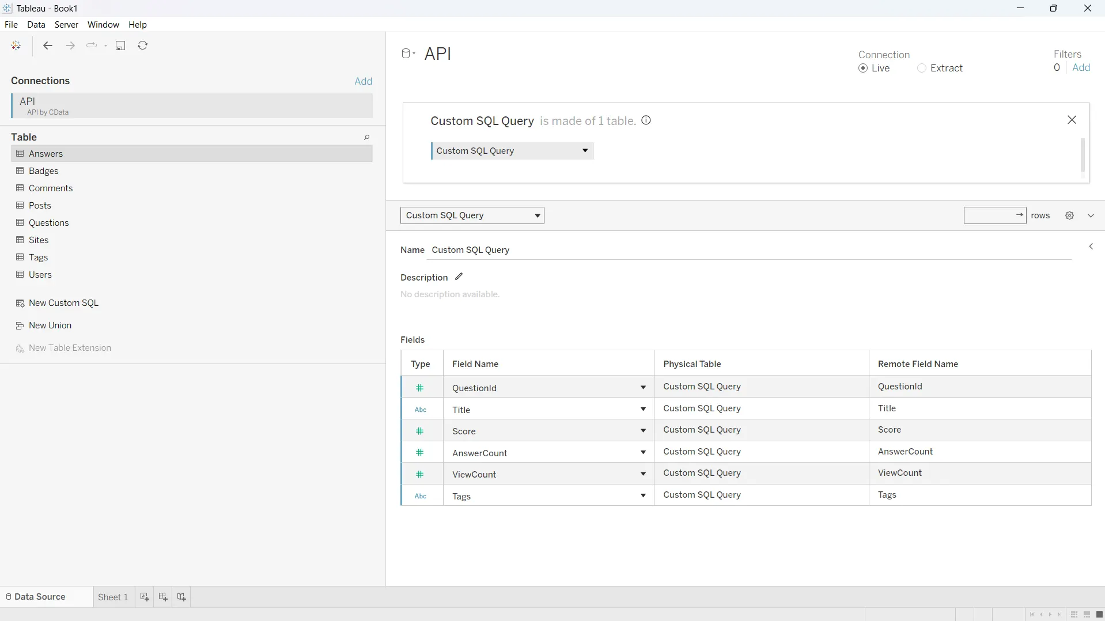Click the Tableau start page logo icon
The height and width of the screenshot is (621, 1105).
(16, 46)
